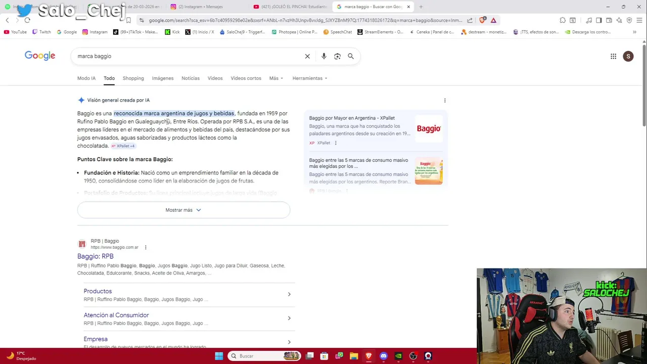Click the magnifying glass search icon
The image size is (647, 364).
(351, 56)
